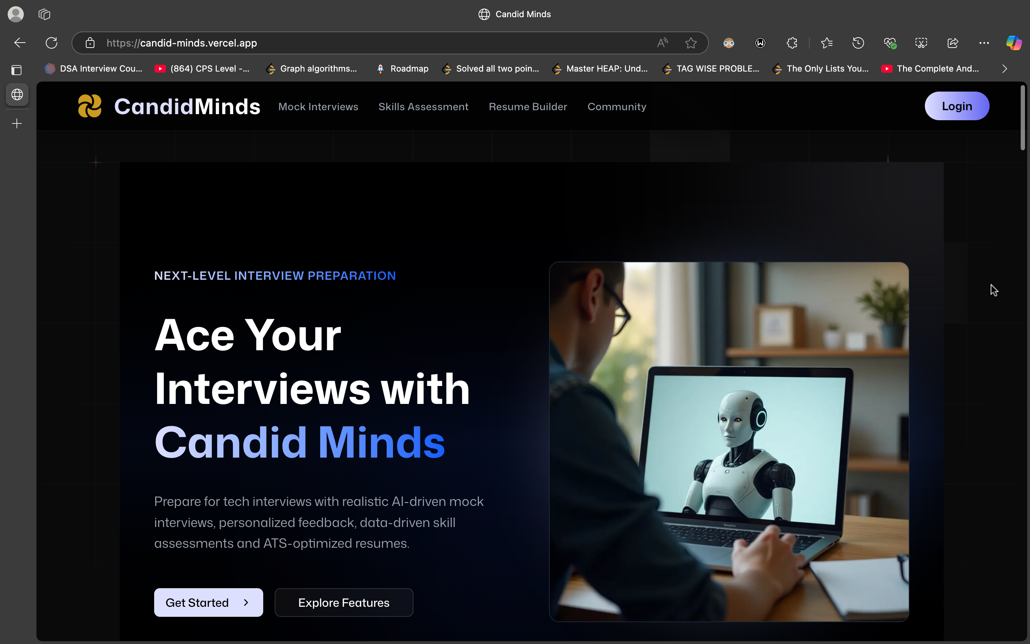The image size is (1030, 644).
Task: Open the Favorites list icon
Action: (827, 43)
